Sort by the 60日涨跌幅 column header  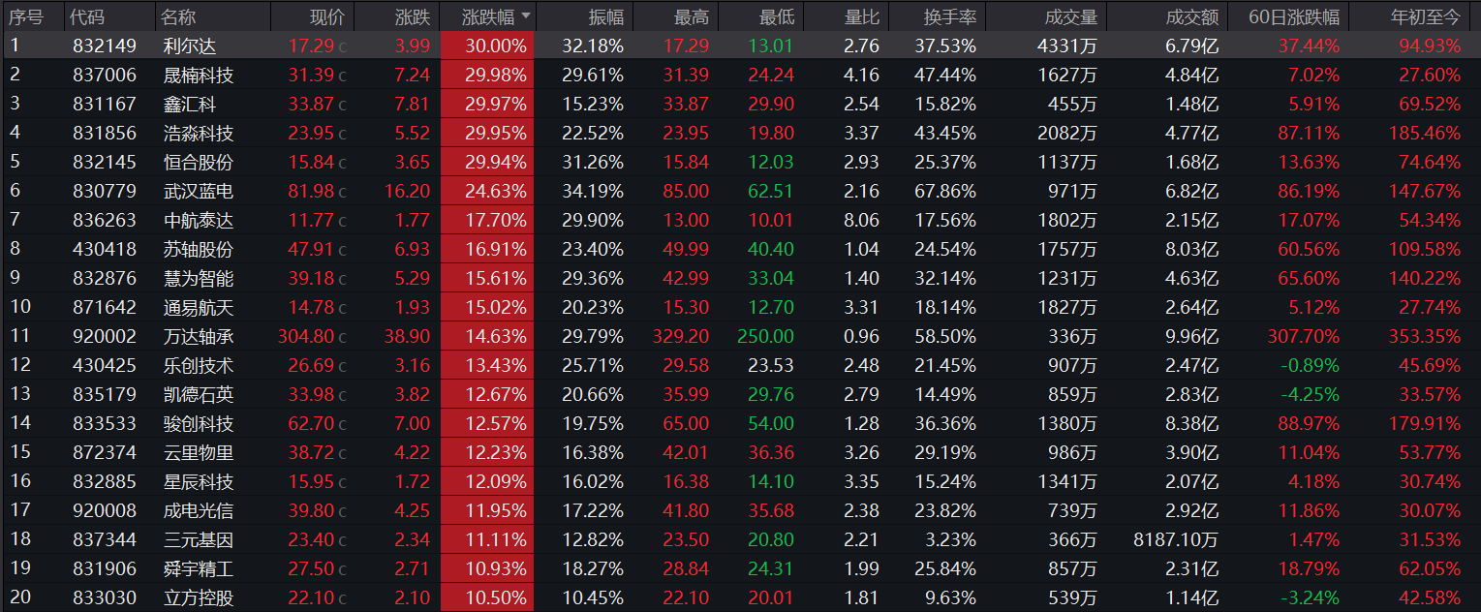(x=1294, y=16)
